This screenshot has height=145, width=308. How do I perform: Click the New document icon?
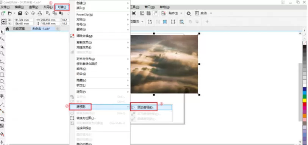(3, 13)
